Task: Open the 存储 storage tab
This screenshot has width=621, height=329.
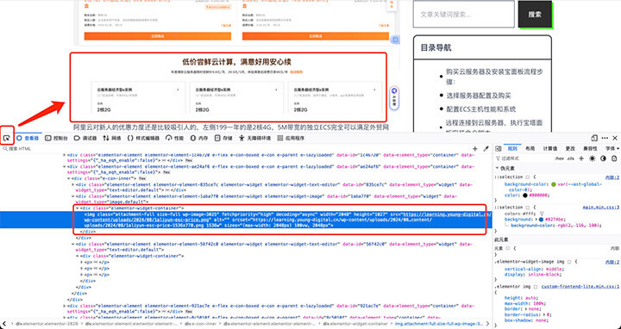Action: (x=223, y=138)
